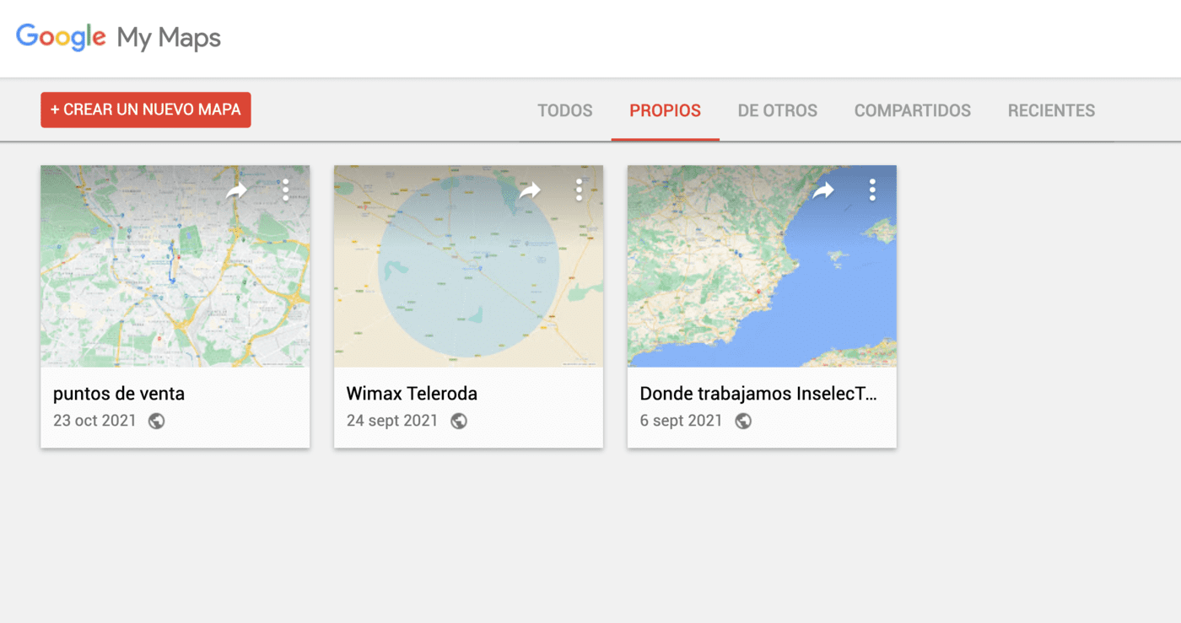Click the puntos de venta title
The height and width of the screenshot is (623, 1181).
click(119, 394)
